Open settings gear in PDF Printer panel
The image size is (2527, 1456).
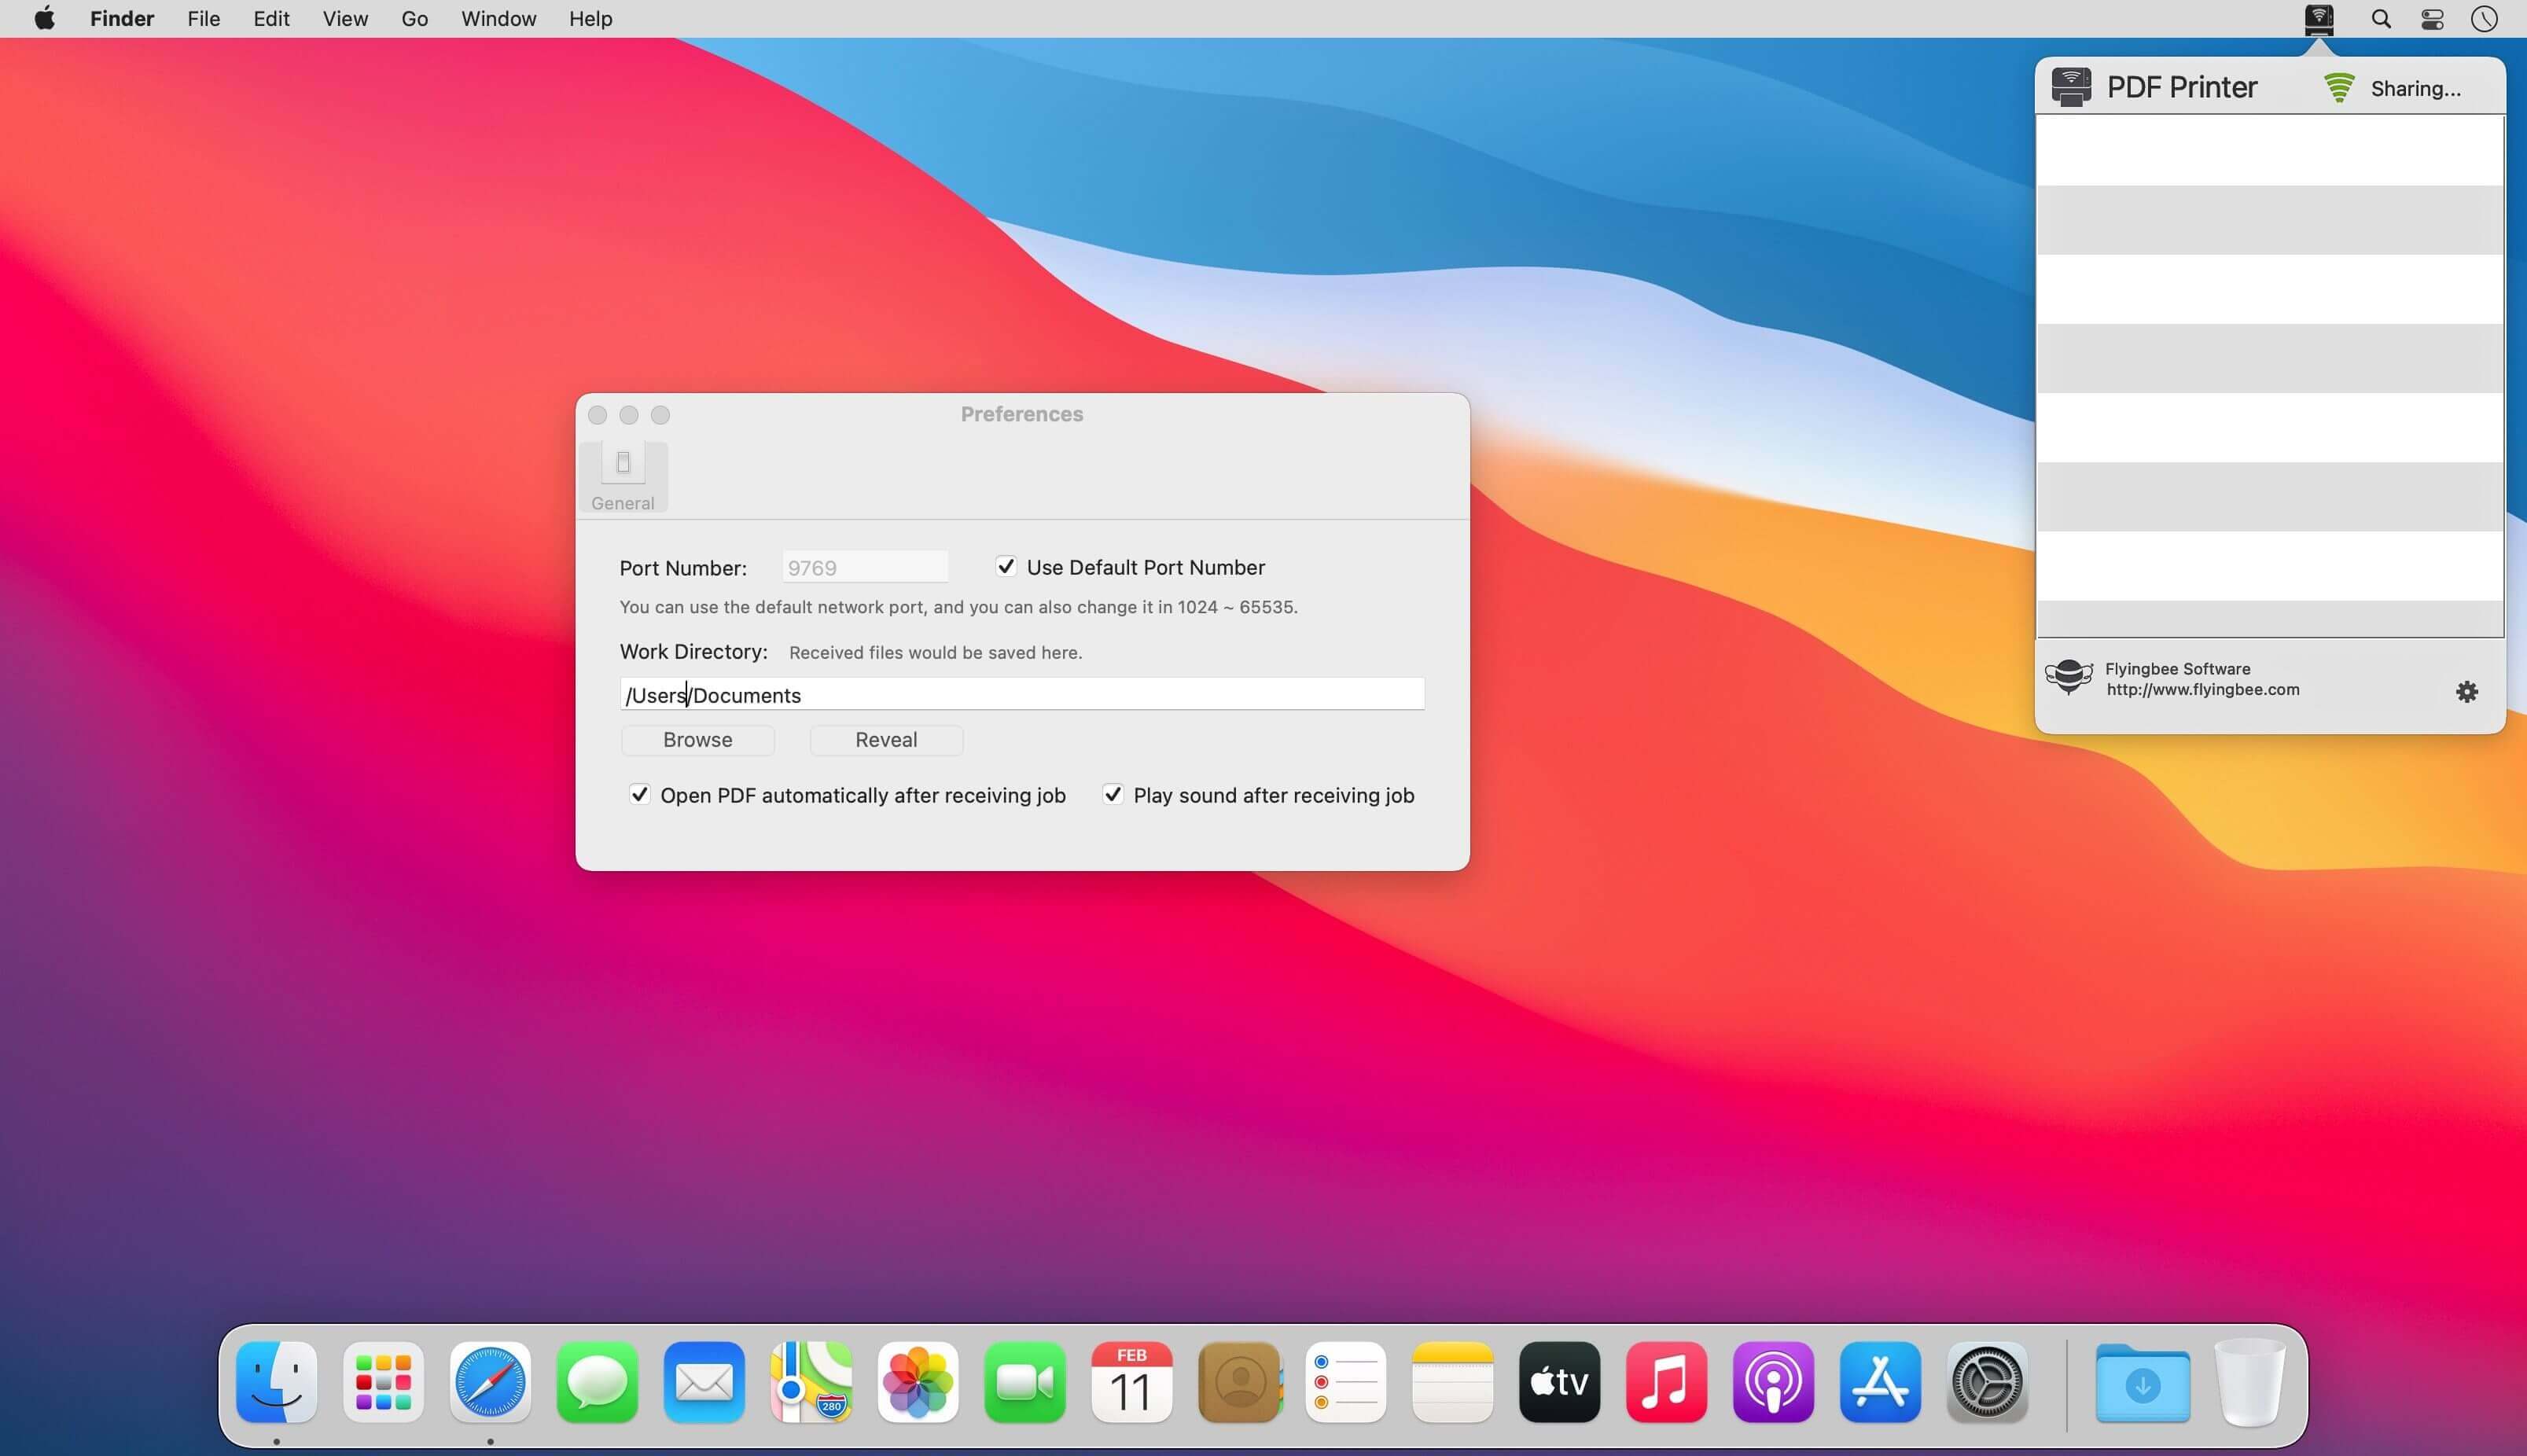click(2466, 692)
